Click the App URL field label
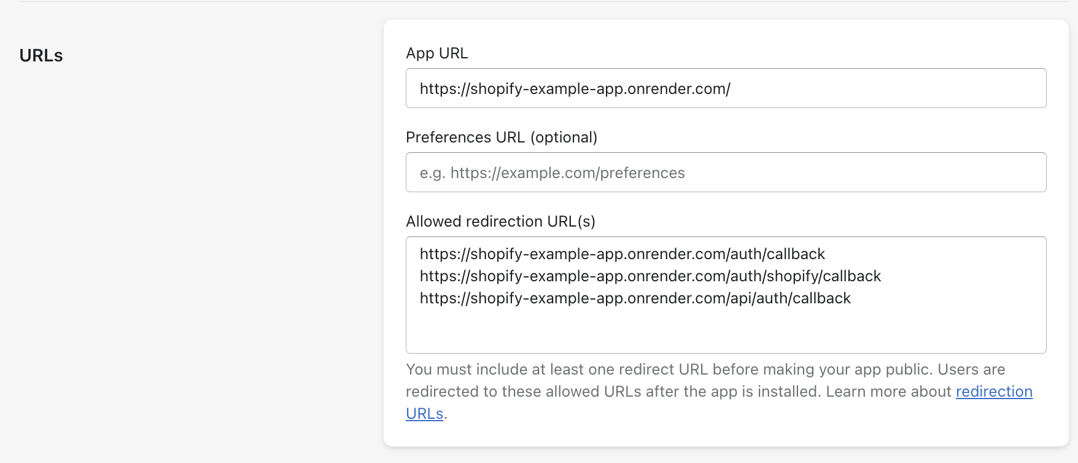 coord(436,53)
